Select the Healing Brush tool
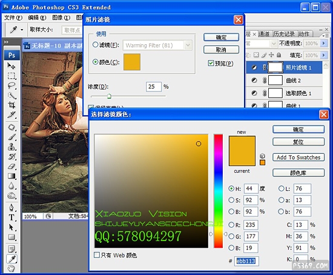 click(12, 127)
